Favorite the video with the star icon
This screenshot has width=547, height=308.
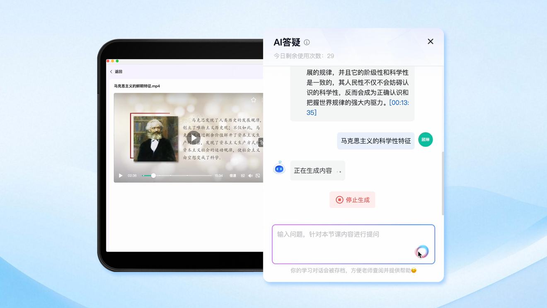tap(254, 100)
